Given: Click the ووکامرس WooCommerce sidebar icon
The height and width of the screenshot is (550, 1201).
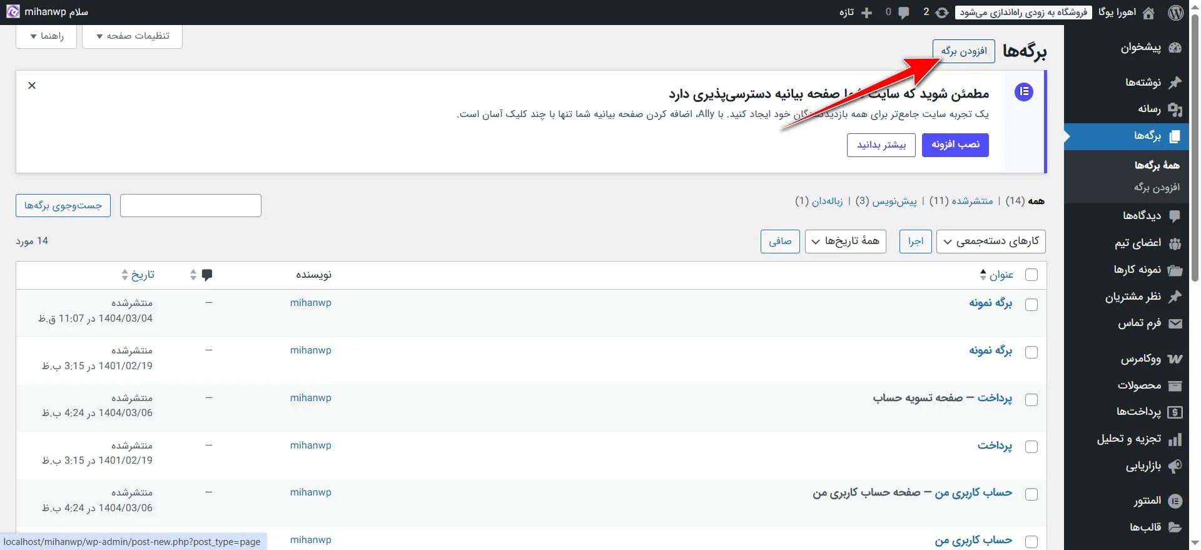Looking at the screenshot, I should 1175,359.
